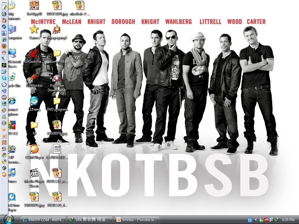Click the messenger buddy tray icon

click(x=261, y=220)
